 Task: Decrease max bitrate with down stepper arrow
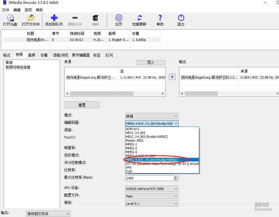click(x=176, y=179)
